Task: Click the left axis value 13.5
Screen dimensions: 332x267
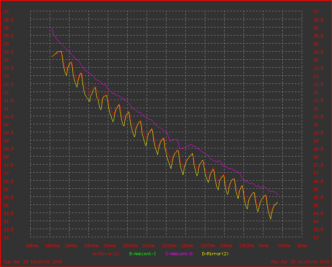Action: (x=8, y=229)
